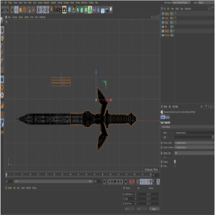Click the timeline playhead at frame zero
Image resolution: width=215 pixels, height=215 pixels.
pos(6,175)
